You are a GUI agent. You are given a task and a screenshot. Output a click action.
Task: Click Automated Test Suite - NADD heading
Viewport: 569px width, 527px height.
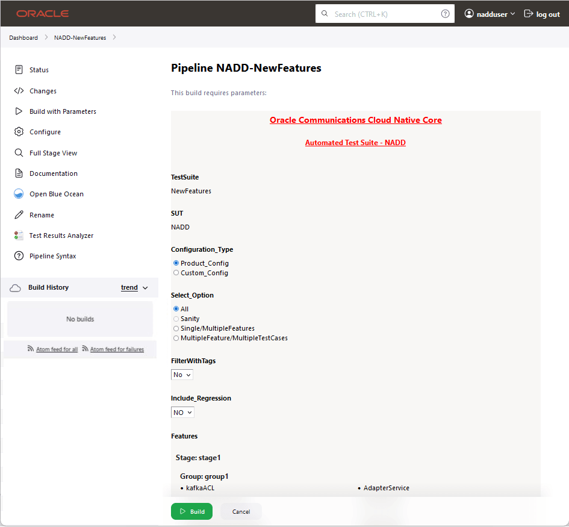click(x=355, y=143)
